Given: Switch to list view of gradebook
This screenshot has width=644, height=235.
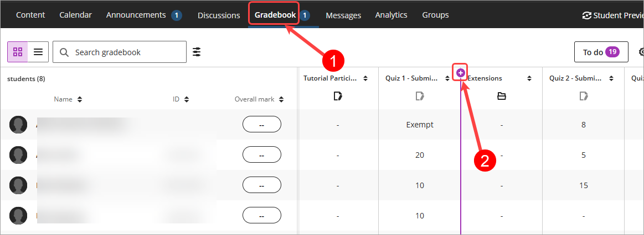Looking at the screenshot, I should tap(38, 52).
